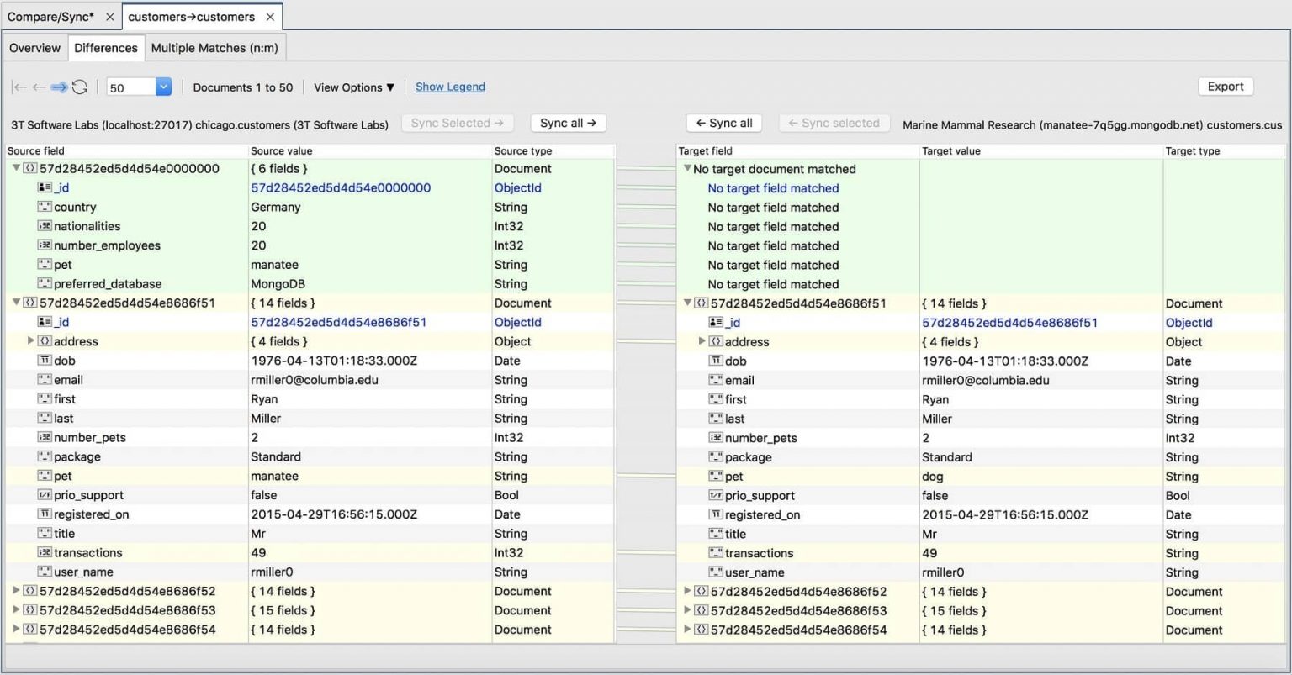The width and height of the screenshot is (1292, 675).
Task: Click the refresh comparison icon
Action: (x=78, y=87)
